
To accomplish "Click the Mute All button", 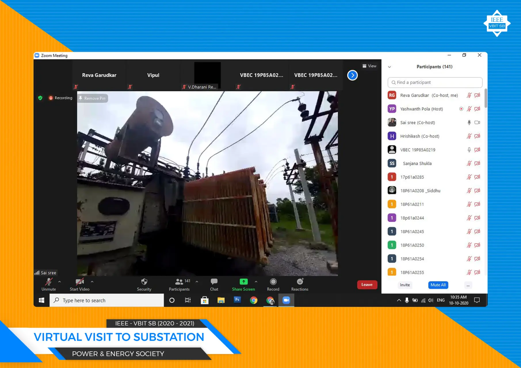I will [x=438, y=285].
